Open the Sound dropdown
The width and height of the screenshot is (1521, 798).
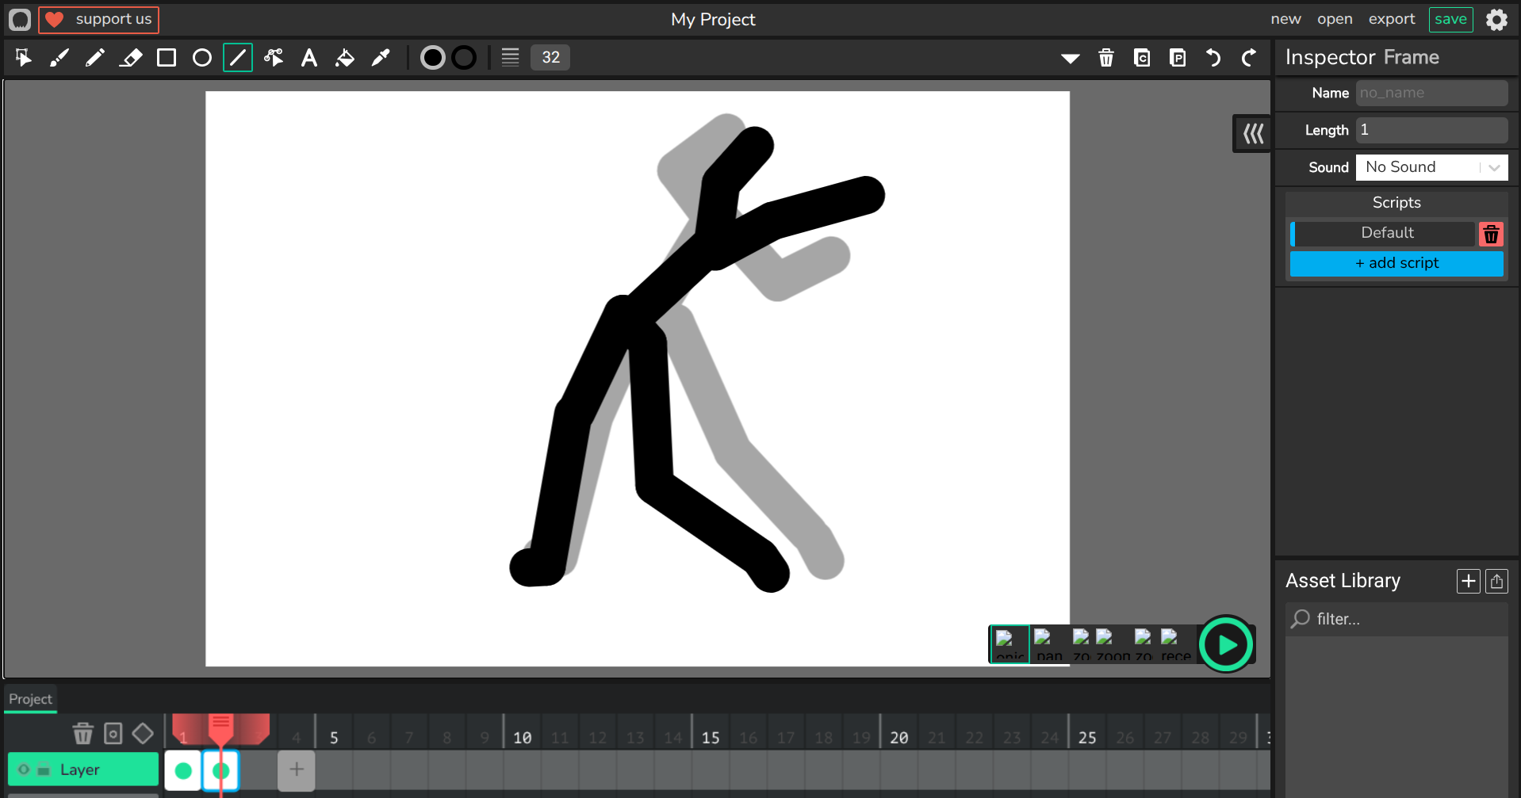click(x=1431, y=167)
